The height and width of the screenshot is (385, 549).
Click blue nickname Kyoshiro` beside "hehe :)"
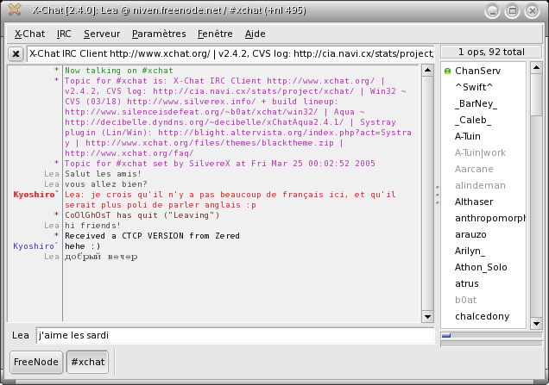click(x=35, y=246)
